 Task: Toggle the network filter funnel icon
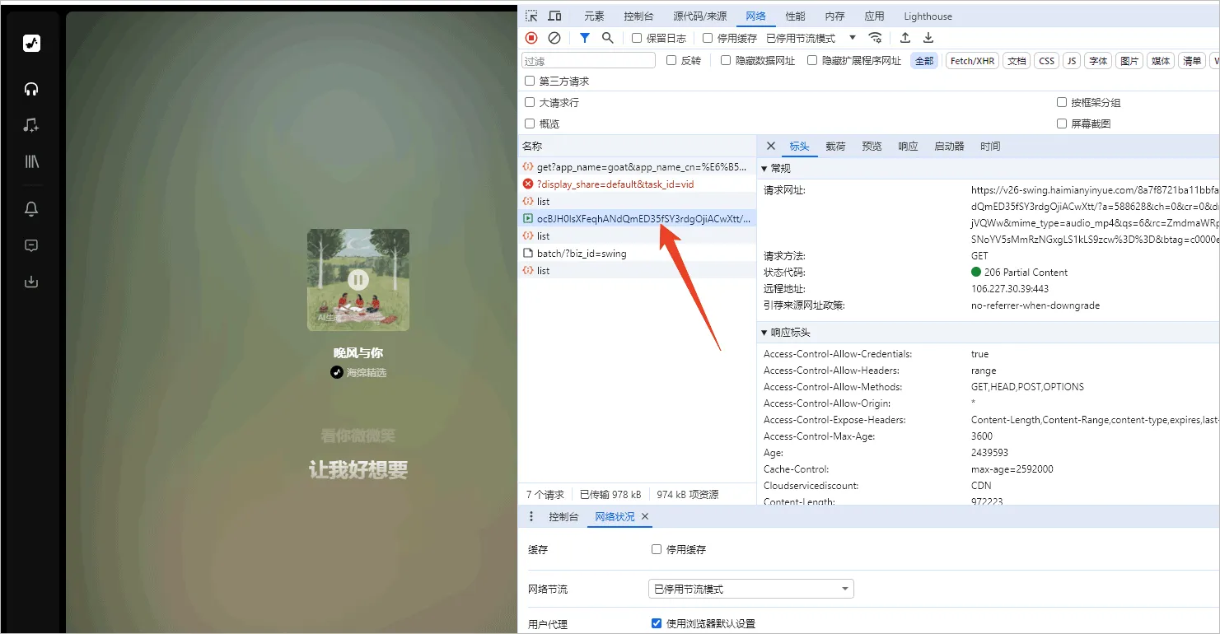[x=585, y=38]
